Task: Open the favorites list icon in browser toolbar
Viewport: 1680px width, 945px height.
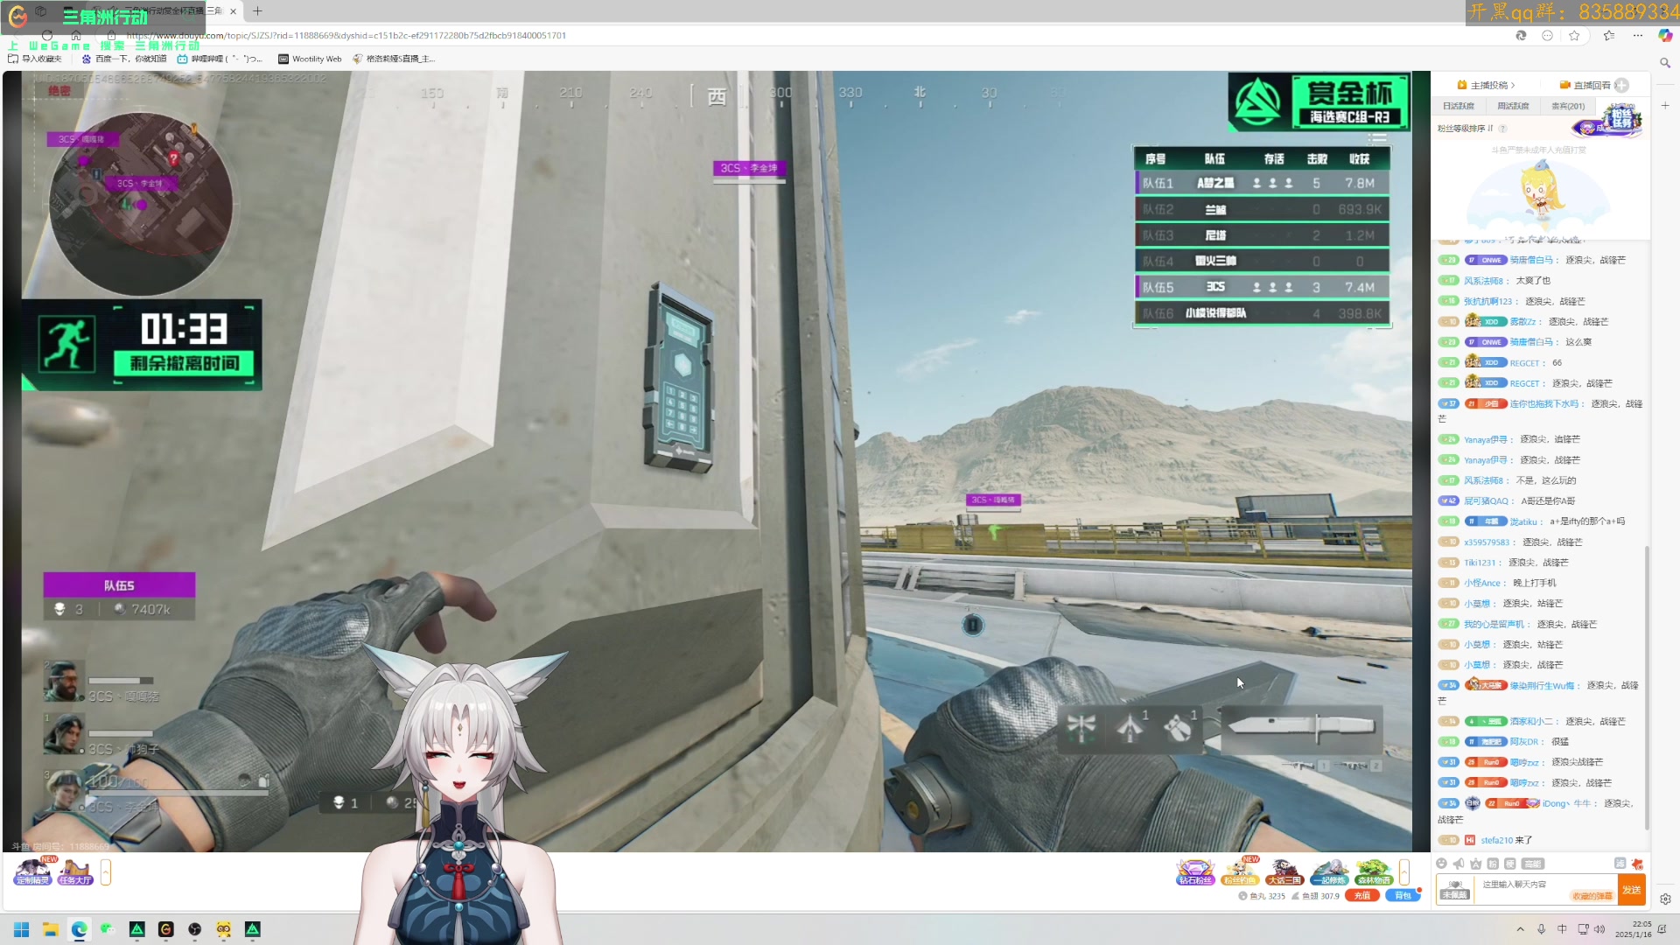Action: tap(1608, 35)
